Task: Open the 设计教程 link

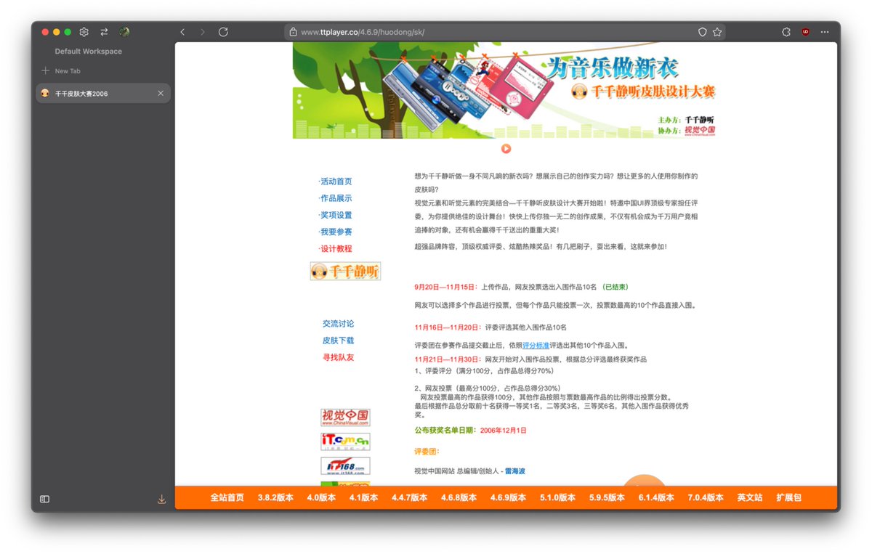Action: 336,248
